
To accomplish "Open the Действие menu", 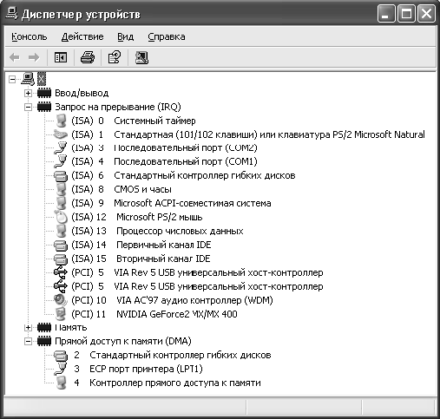I will (x=82, y=37).
